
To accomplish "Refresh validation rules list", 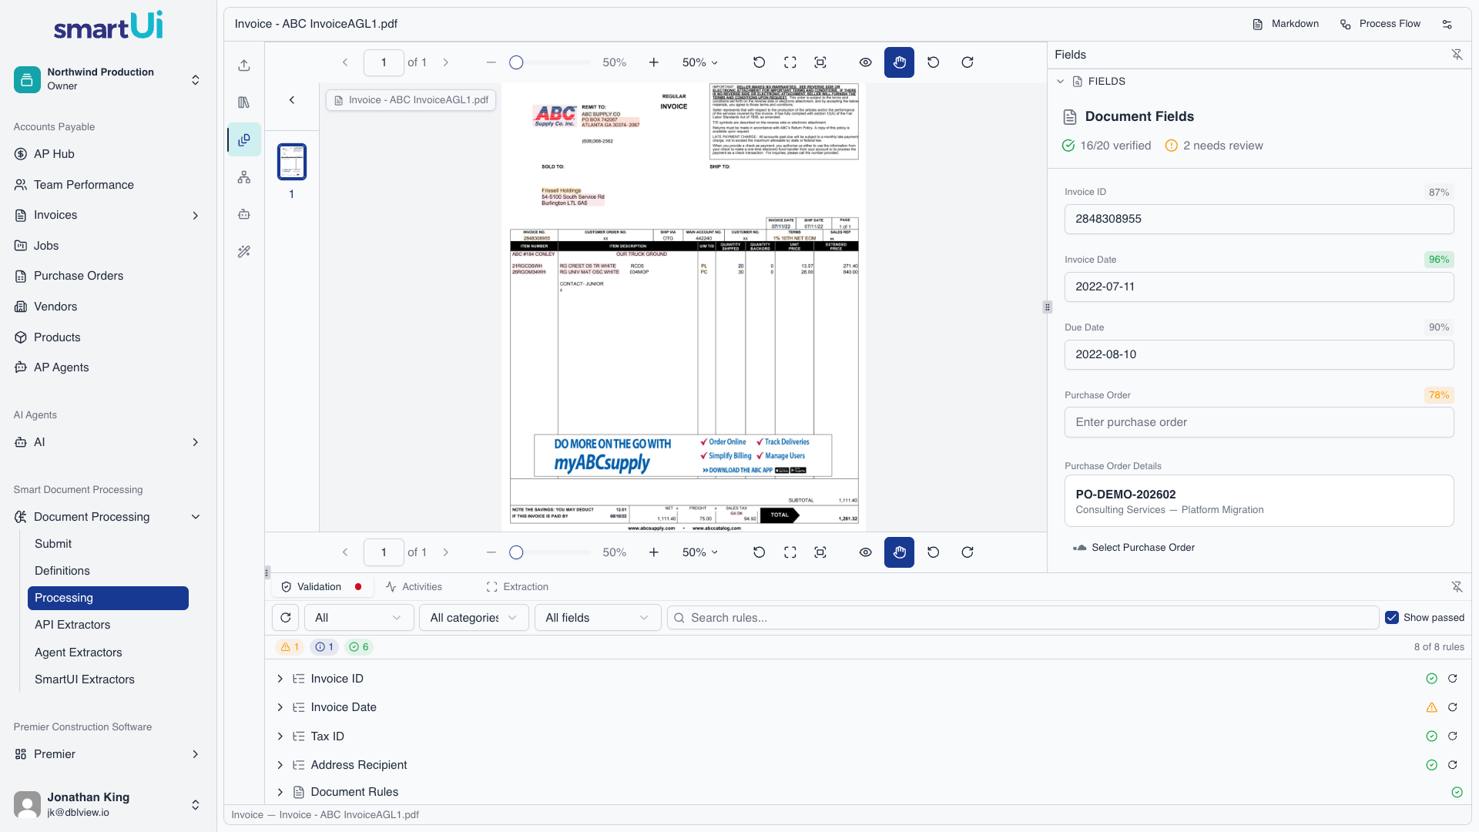I will (x=286, y=618).
